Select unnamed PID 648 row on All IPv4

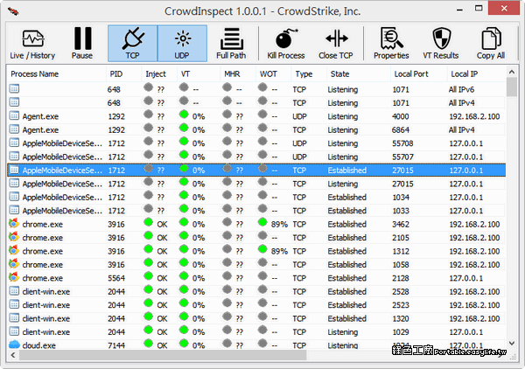point(256,102)
